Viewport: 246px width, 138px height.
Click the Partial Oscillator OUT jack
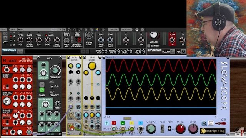29,133
